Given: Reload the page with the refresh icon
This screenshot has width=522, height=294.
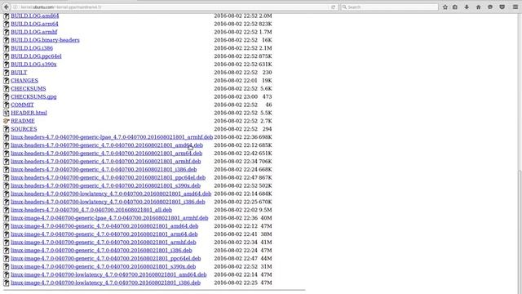Looking at the screenshot, I should 334,7.
